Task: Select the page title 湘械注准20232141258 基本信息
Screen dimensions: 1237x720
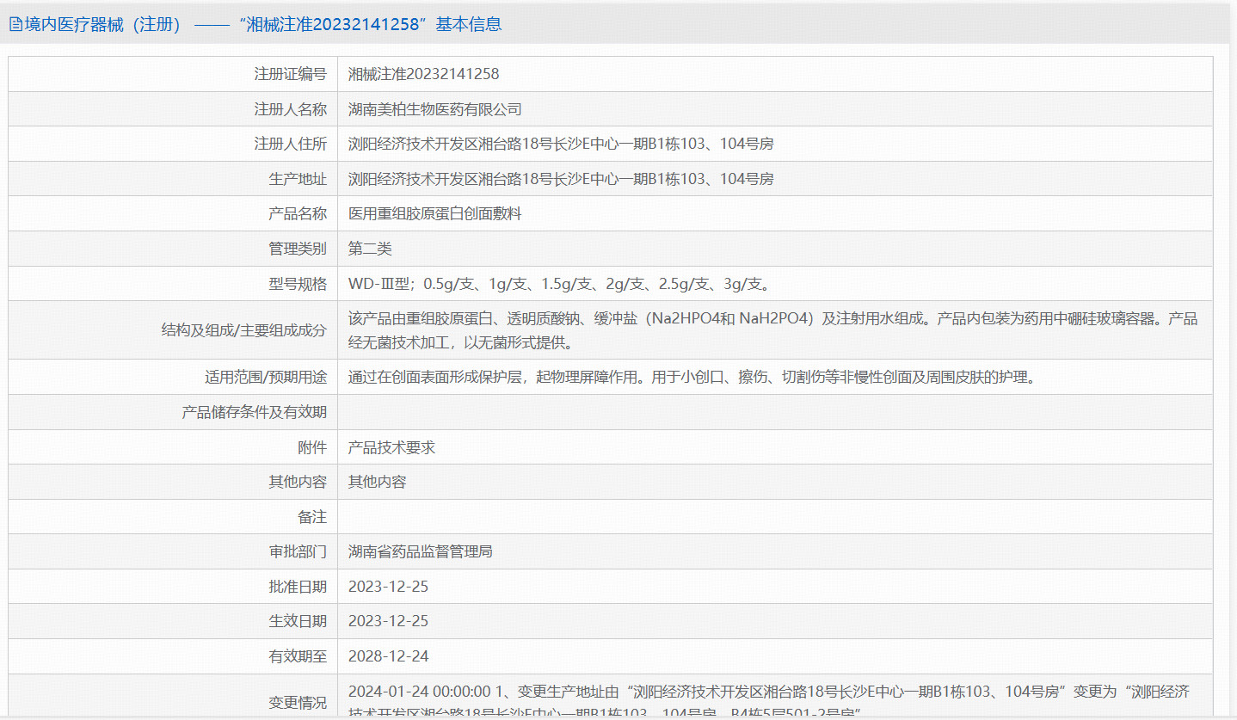Action: pos(258,24)
